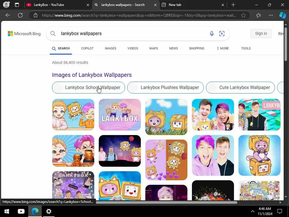Close the LankyBox - YouTube tab
The image size is (289, 217).
pyautogui.click(x=88, y=5)
